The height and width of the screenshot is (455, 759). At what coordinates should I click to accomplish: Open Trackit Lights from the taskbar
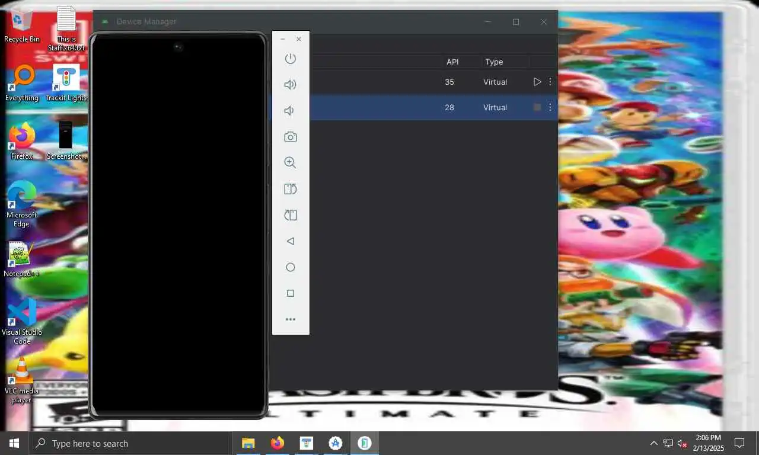coord(306,443)
